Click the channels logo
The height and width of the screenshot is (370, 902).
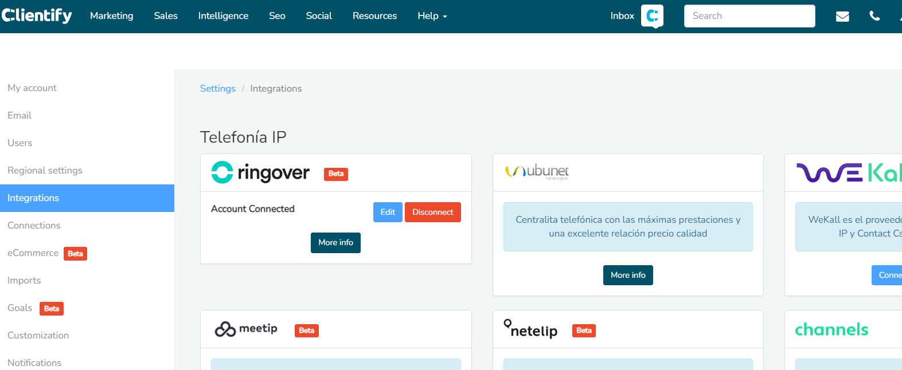(831, 329)
